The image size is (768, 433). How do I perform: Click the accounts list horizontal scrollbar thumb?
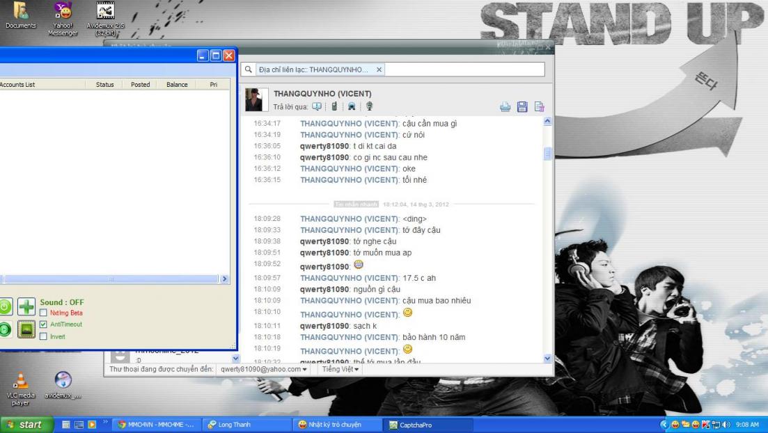coord(110,279)
